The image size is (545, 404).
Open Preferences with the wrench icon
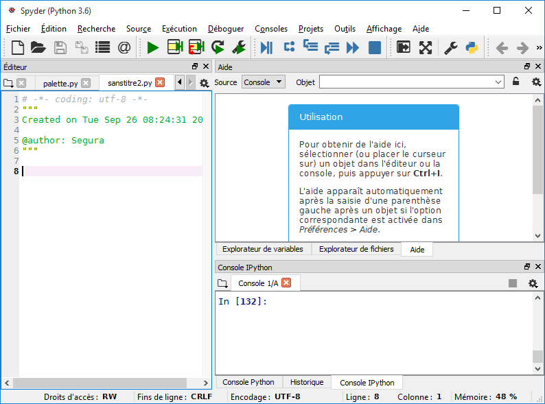pos(450,47)
